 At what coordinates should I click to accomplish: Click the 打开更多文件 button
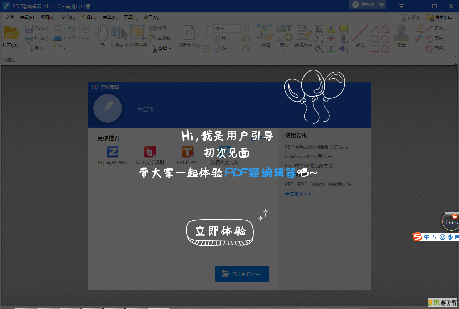coord(242,274)
